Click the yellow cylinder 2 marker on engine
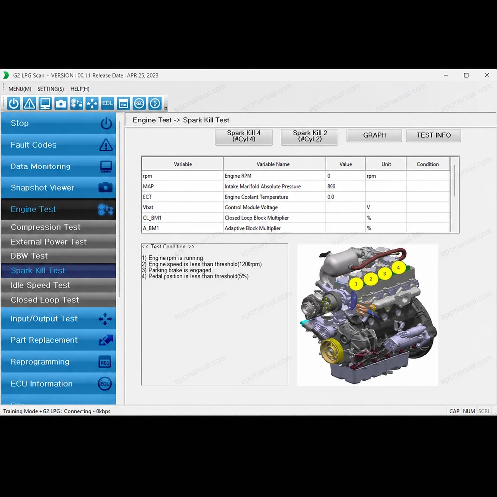 tap(371, 279)
